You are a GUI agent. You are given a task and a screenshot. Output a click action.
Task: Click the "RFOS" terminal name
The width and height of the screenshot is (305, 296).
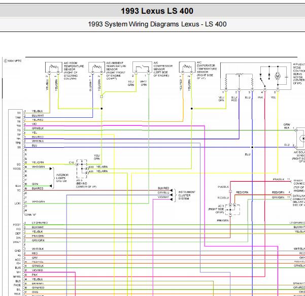(17, 169)
